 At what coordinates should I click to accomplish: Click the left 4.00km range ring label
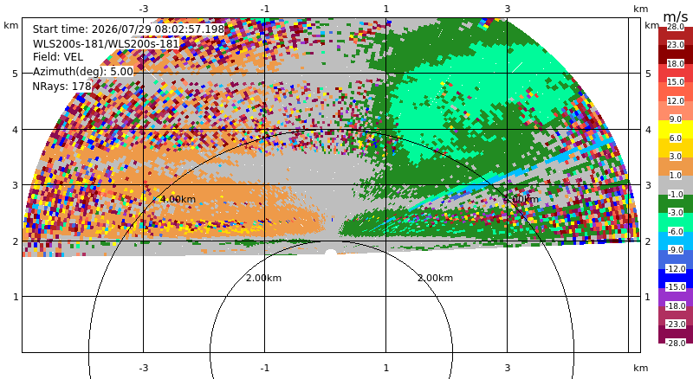pyautogui.click(x=178, y=199)
